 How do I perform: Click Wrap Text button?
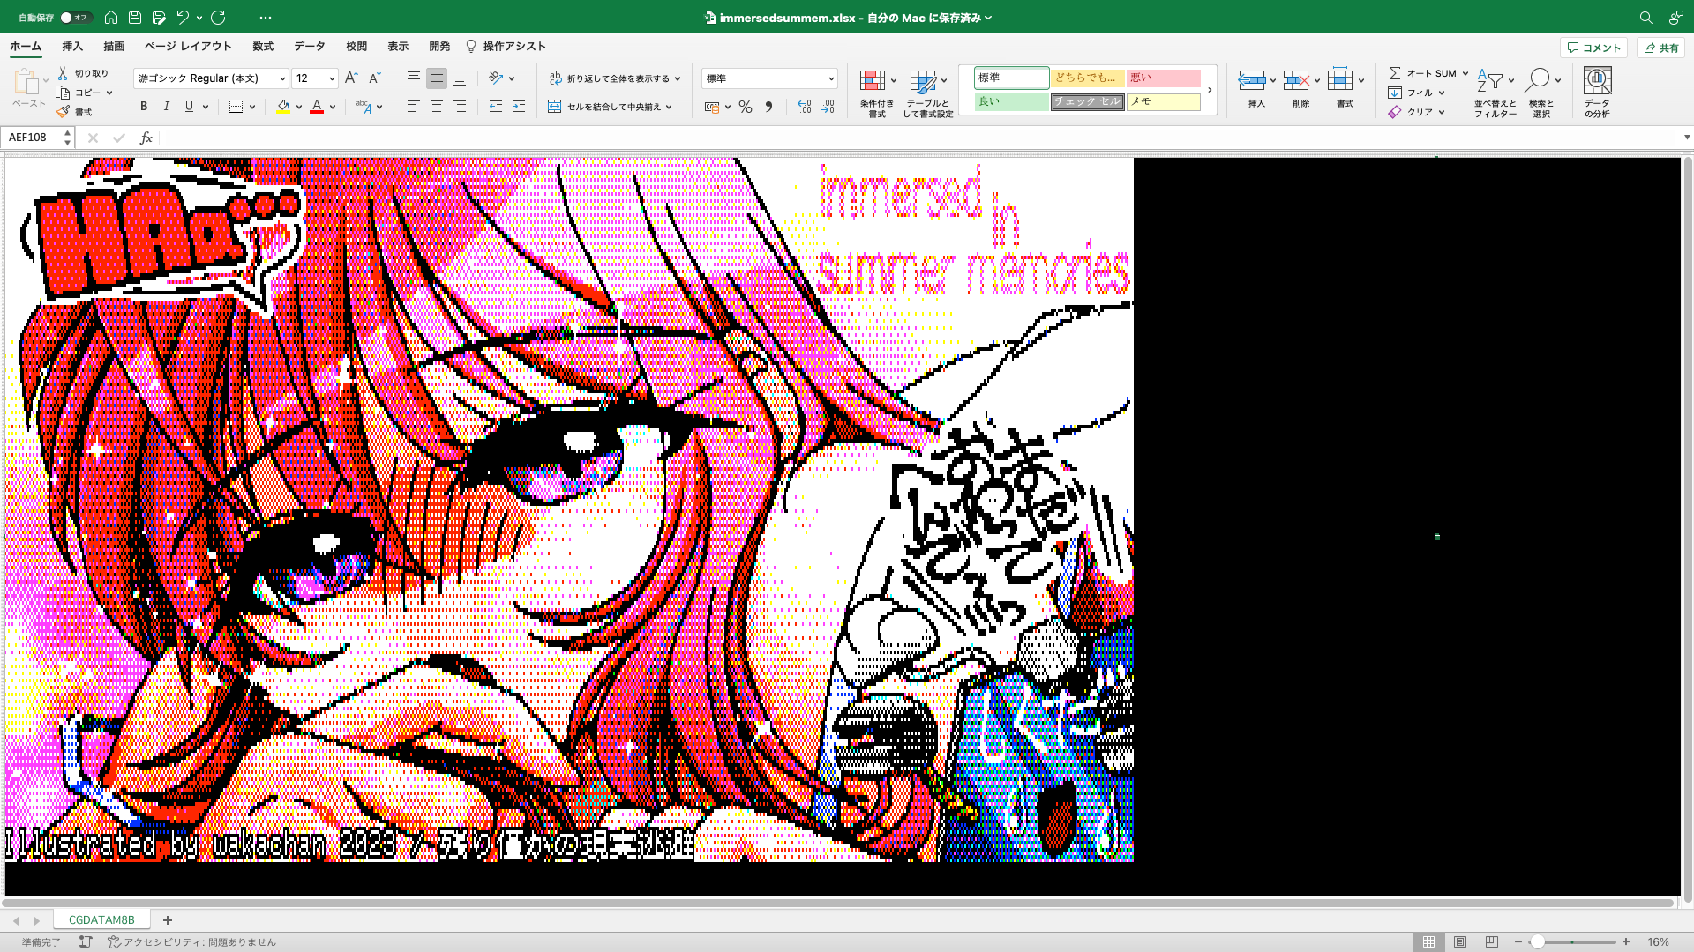tap(609, 78)
